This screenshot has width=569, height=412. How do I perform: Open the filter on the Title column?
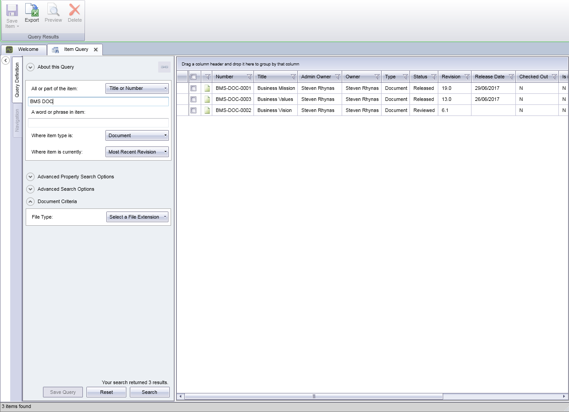(x=293, y=77)
